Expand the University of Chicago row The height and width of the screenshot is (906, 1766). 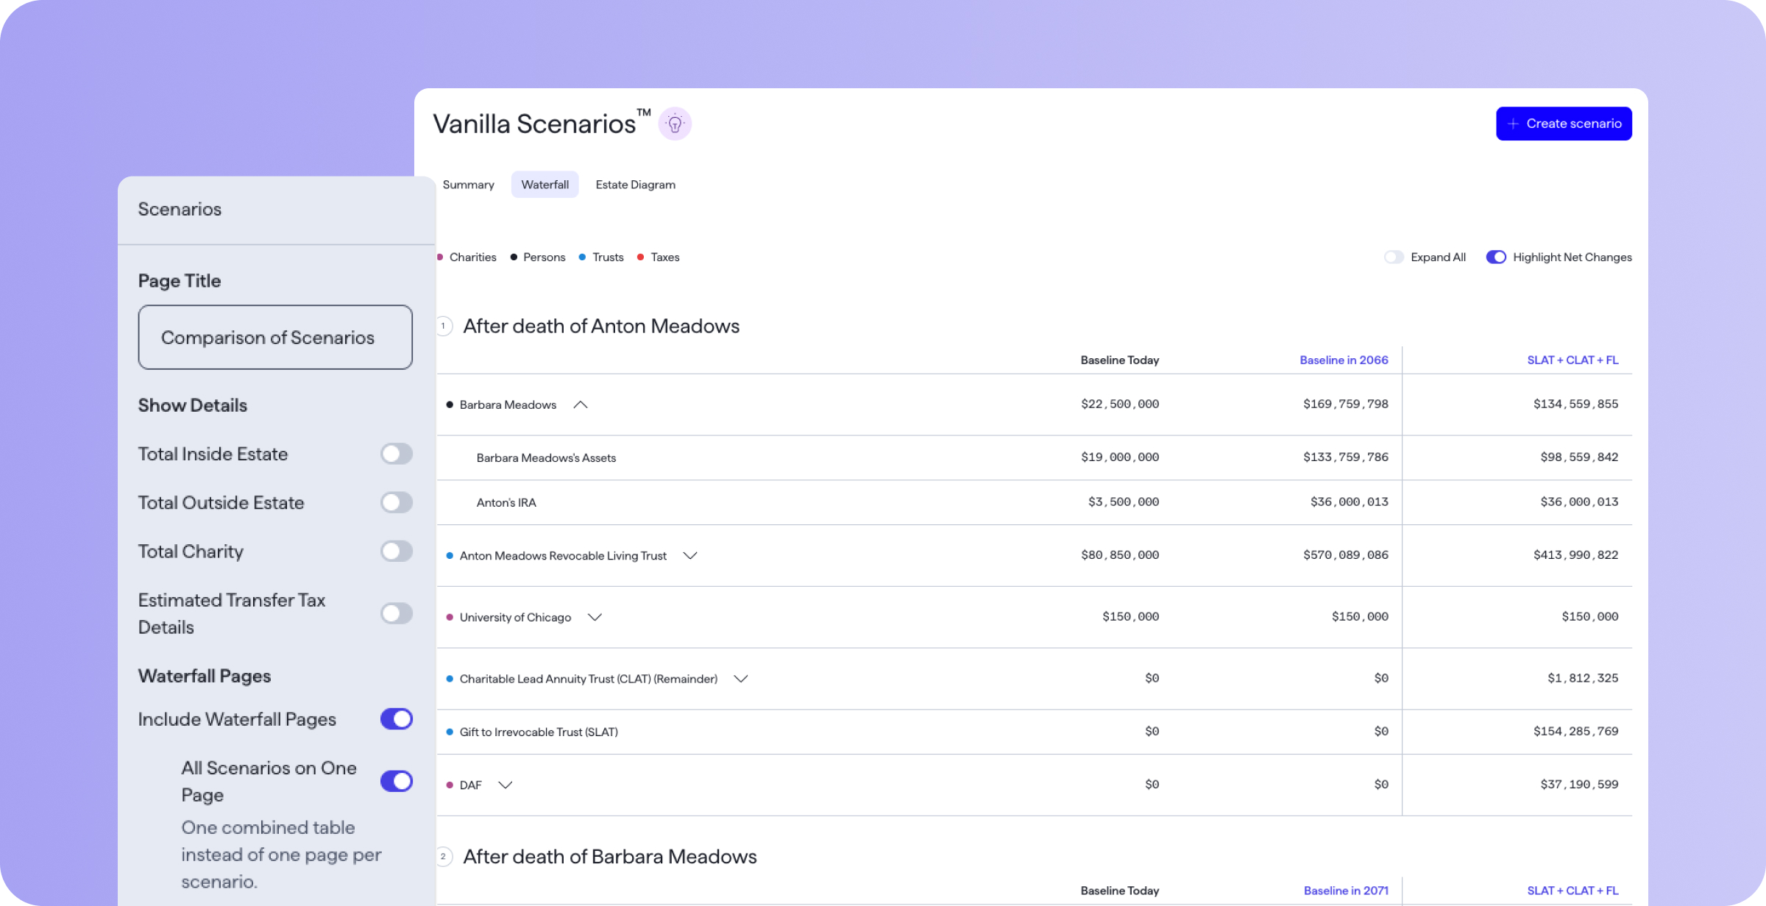[595, 618]
